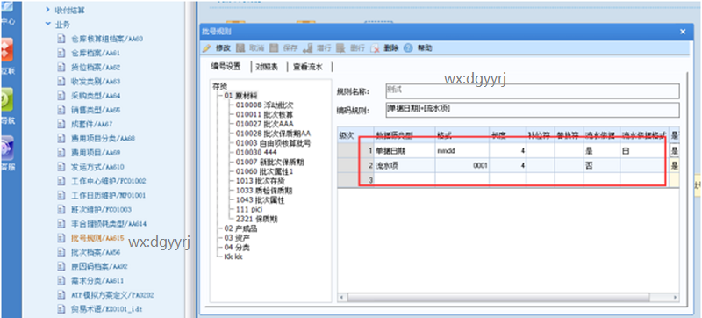The width and height of the screenshot is (702, 318).
Task: Select tree item 1013 批次存货
Action: click(260, 181)
